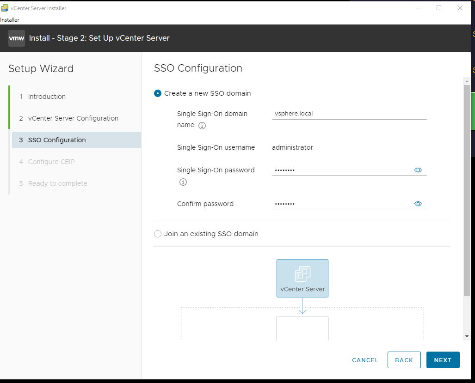
Task: Click the Single Sign-On domain name field
Action: tap(349, 114)
